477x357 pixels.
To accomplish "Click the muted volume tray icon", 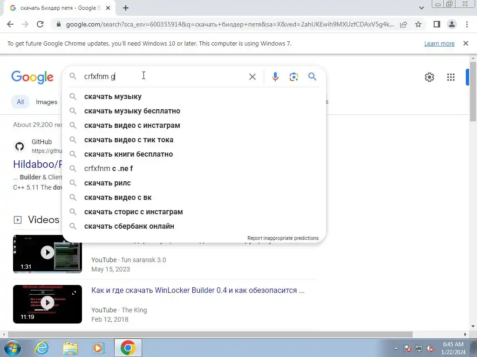I will click(x=430, y=348).
